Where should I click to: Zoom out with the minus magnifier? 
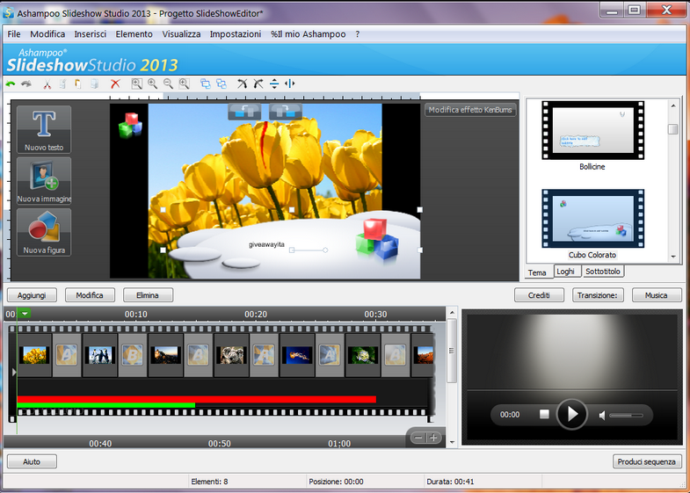coord(168,83)
